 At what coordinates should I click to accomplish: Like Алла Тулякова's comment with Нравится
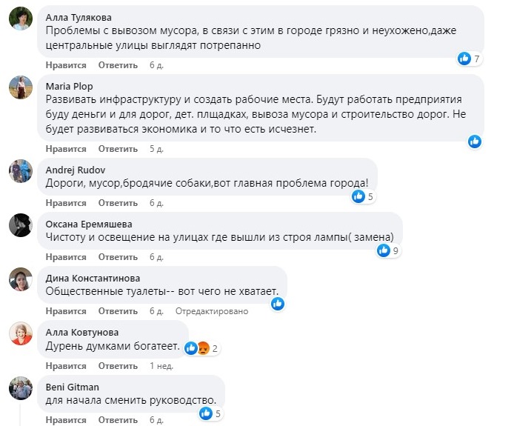[66, 66]
